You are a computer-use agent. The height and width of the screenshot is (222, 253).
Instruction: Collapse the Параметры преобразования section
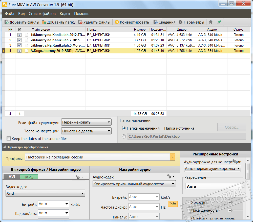click(5, 147)
